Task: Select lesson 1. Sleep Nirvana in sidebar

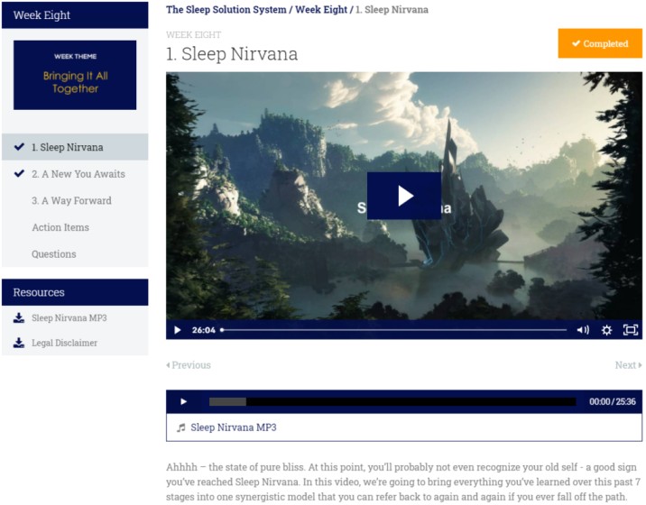Action: (x=75, y=147)
